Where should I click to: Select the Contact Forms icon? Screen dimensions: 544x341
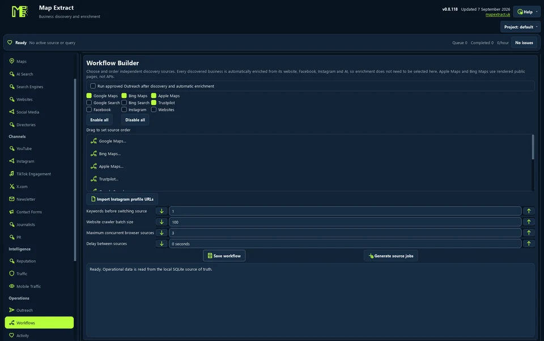click(x=12, y=211)
